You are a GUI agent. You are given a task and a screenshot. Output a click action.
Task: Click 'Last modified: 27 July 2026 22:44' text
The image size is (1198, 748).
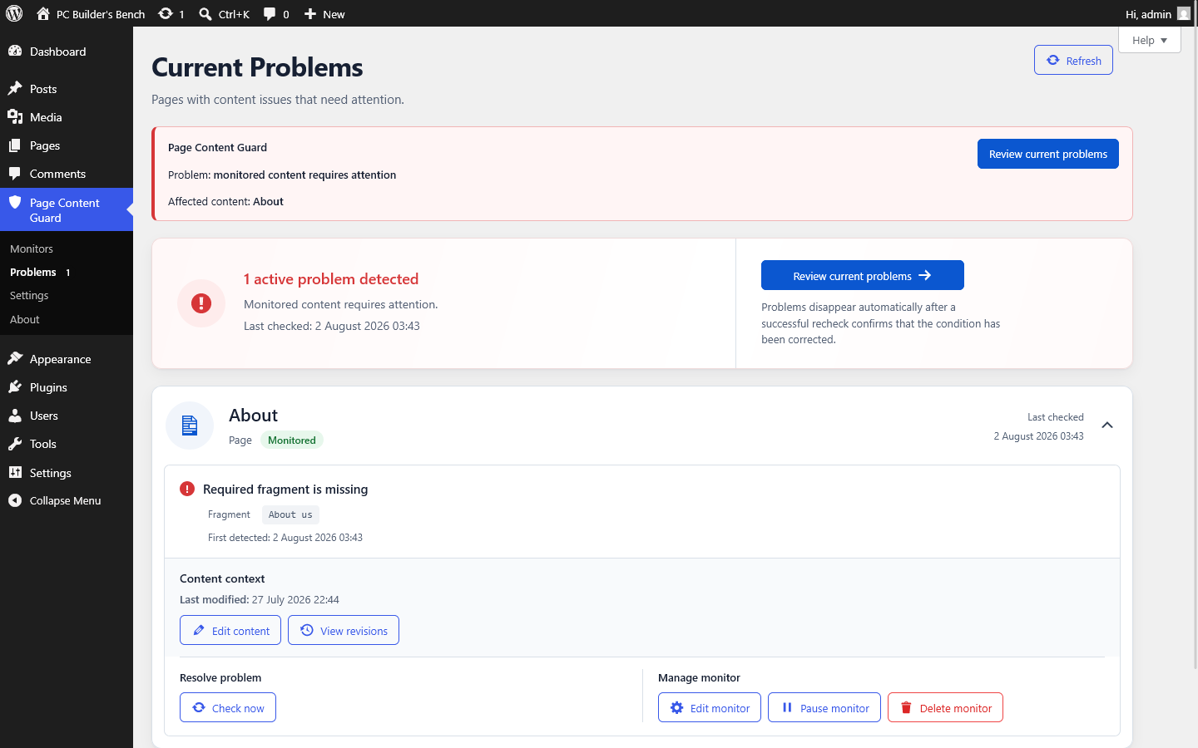(260, 599)
